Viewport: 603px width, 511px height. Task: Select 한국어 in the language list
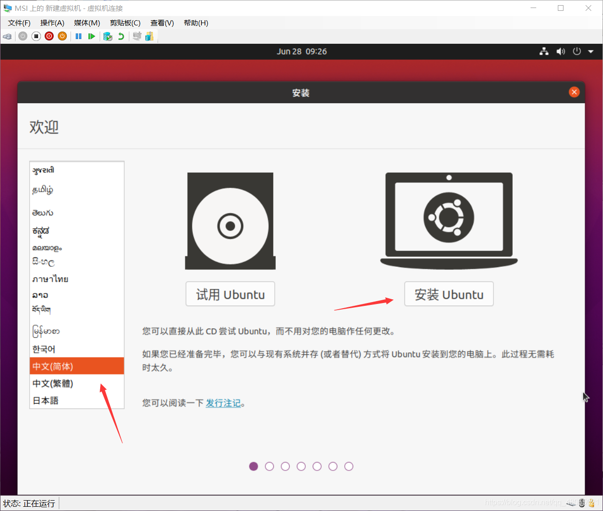click(x=77, y=349)
